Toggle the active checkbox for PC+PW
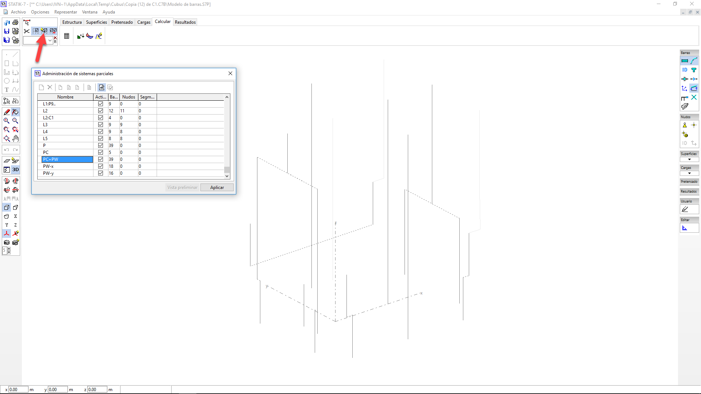This screenshot has width=701, height=394. pyautogui.click(x=100, y=159)
